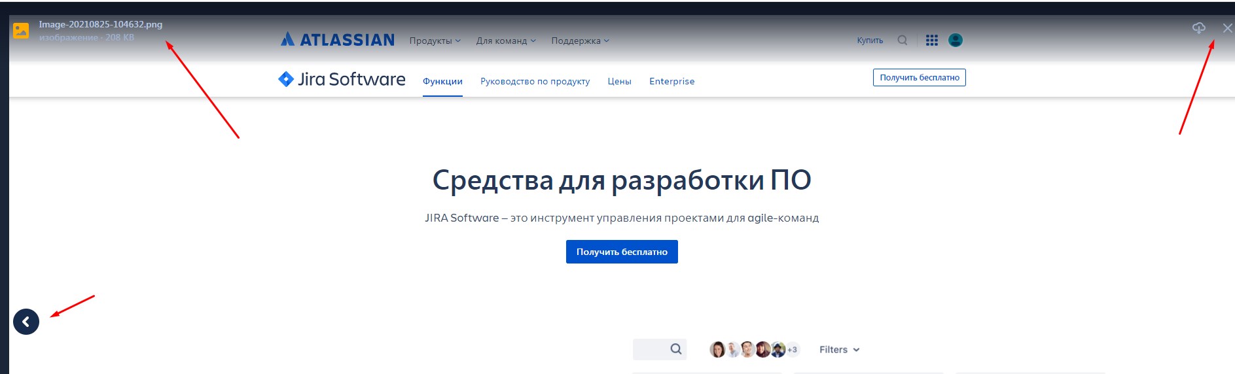The width and height of the screenshot is (1235, 374).
Task: Click filename Image-20210825-104632.png
Action: click(101, 24)
